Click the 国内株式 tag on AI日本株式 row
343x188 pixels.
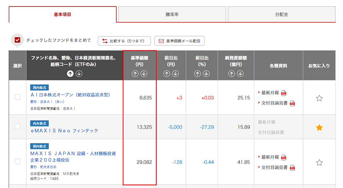point(39,87)
